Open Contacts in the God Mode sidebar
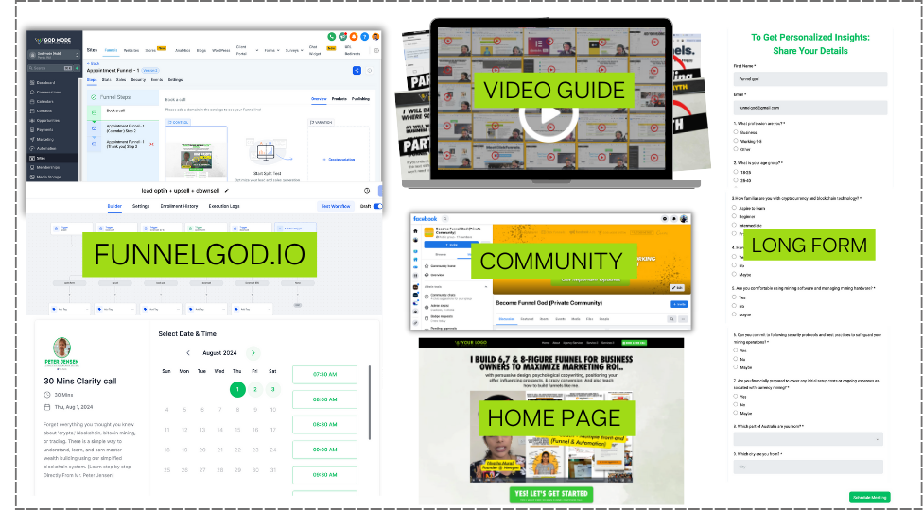 coord(44,111)
